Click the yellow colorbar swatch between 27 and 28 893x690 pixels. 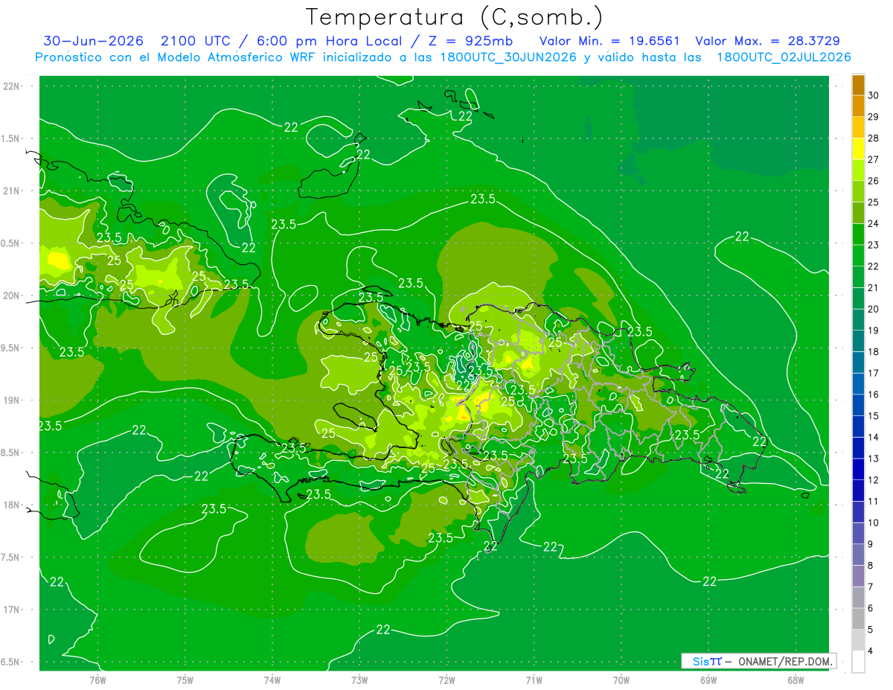pos(858,149)
